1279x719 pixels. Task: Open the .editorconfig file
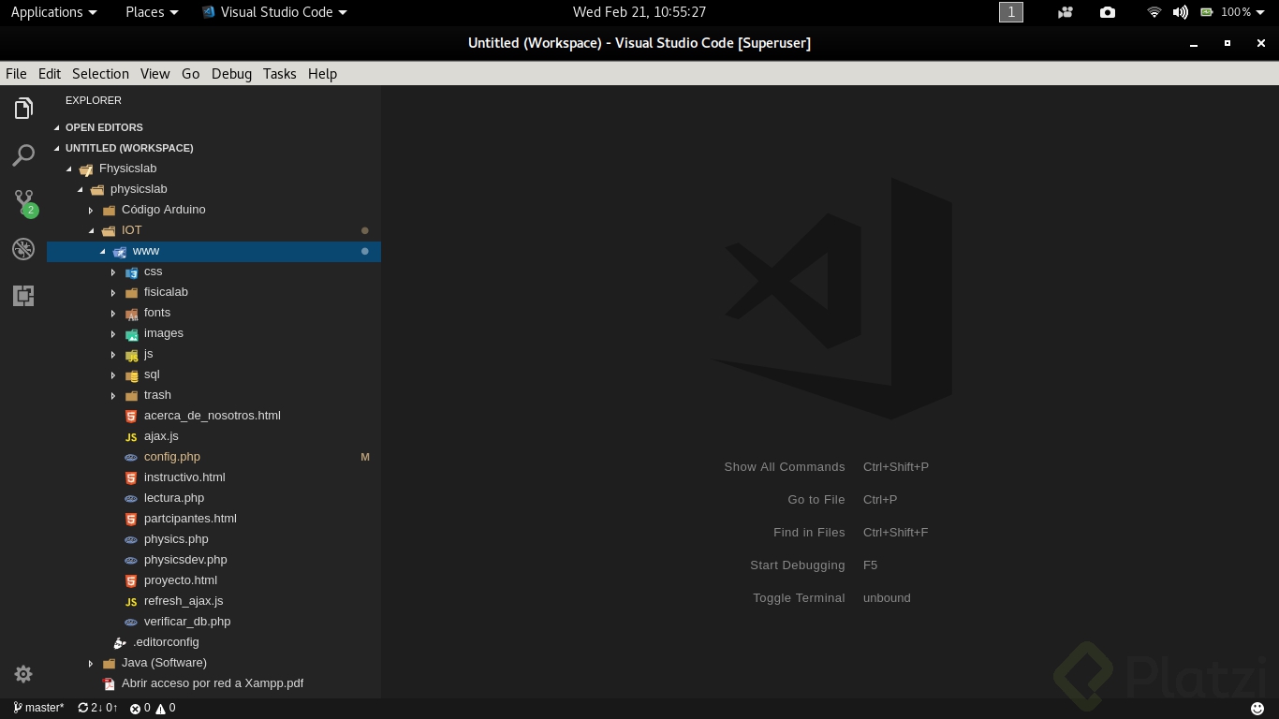point(213,642)
